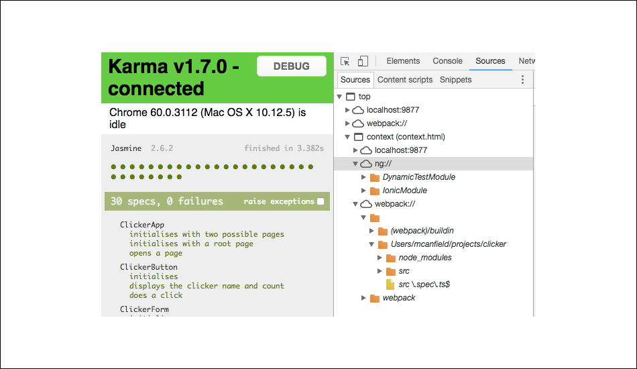
Task: Open the Snippets subtab
Action: click(x=455, y=80)
